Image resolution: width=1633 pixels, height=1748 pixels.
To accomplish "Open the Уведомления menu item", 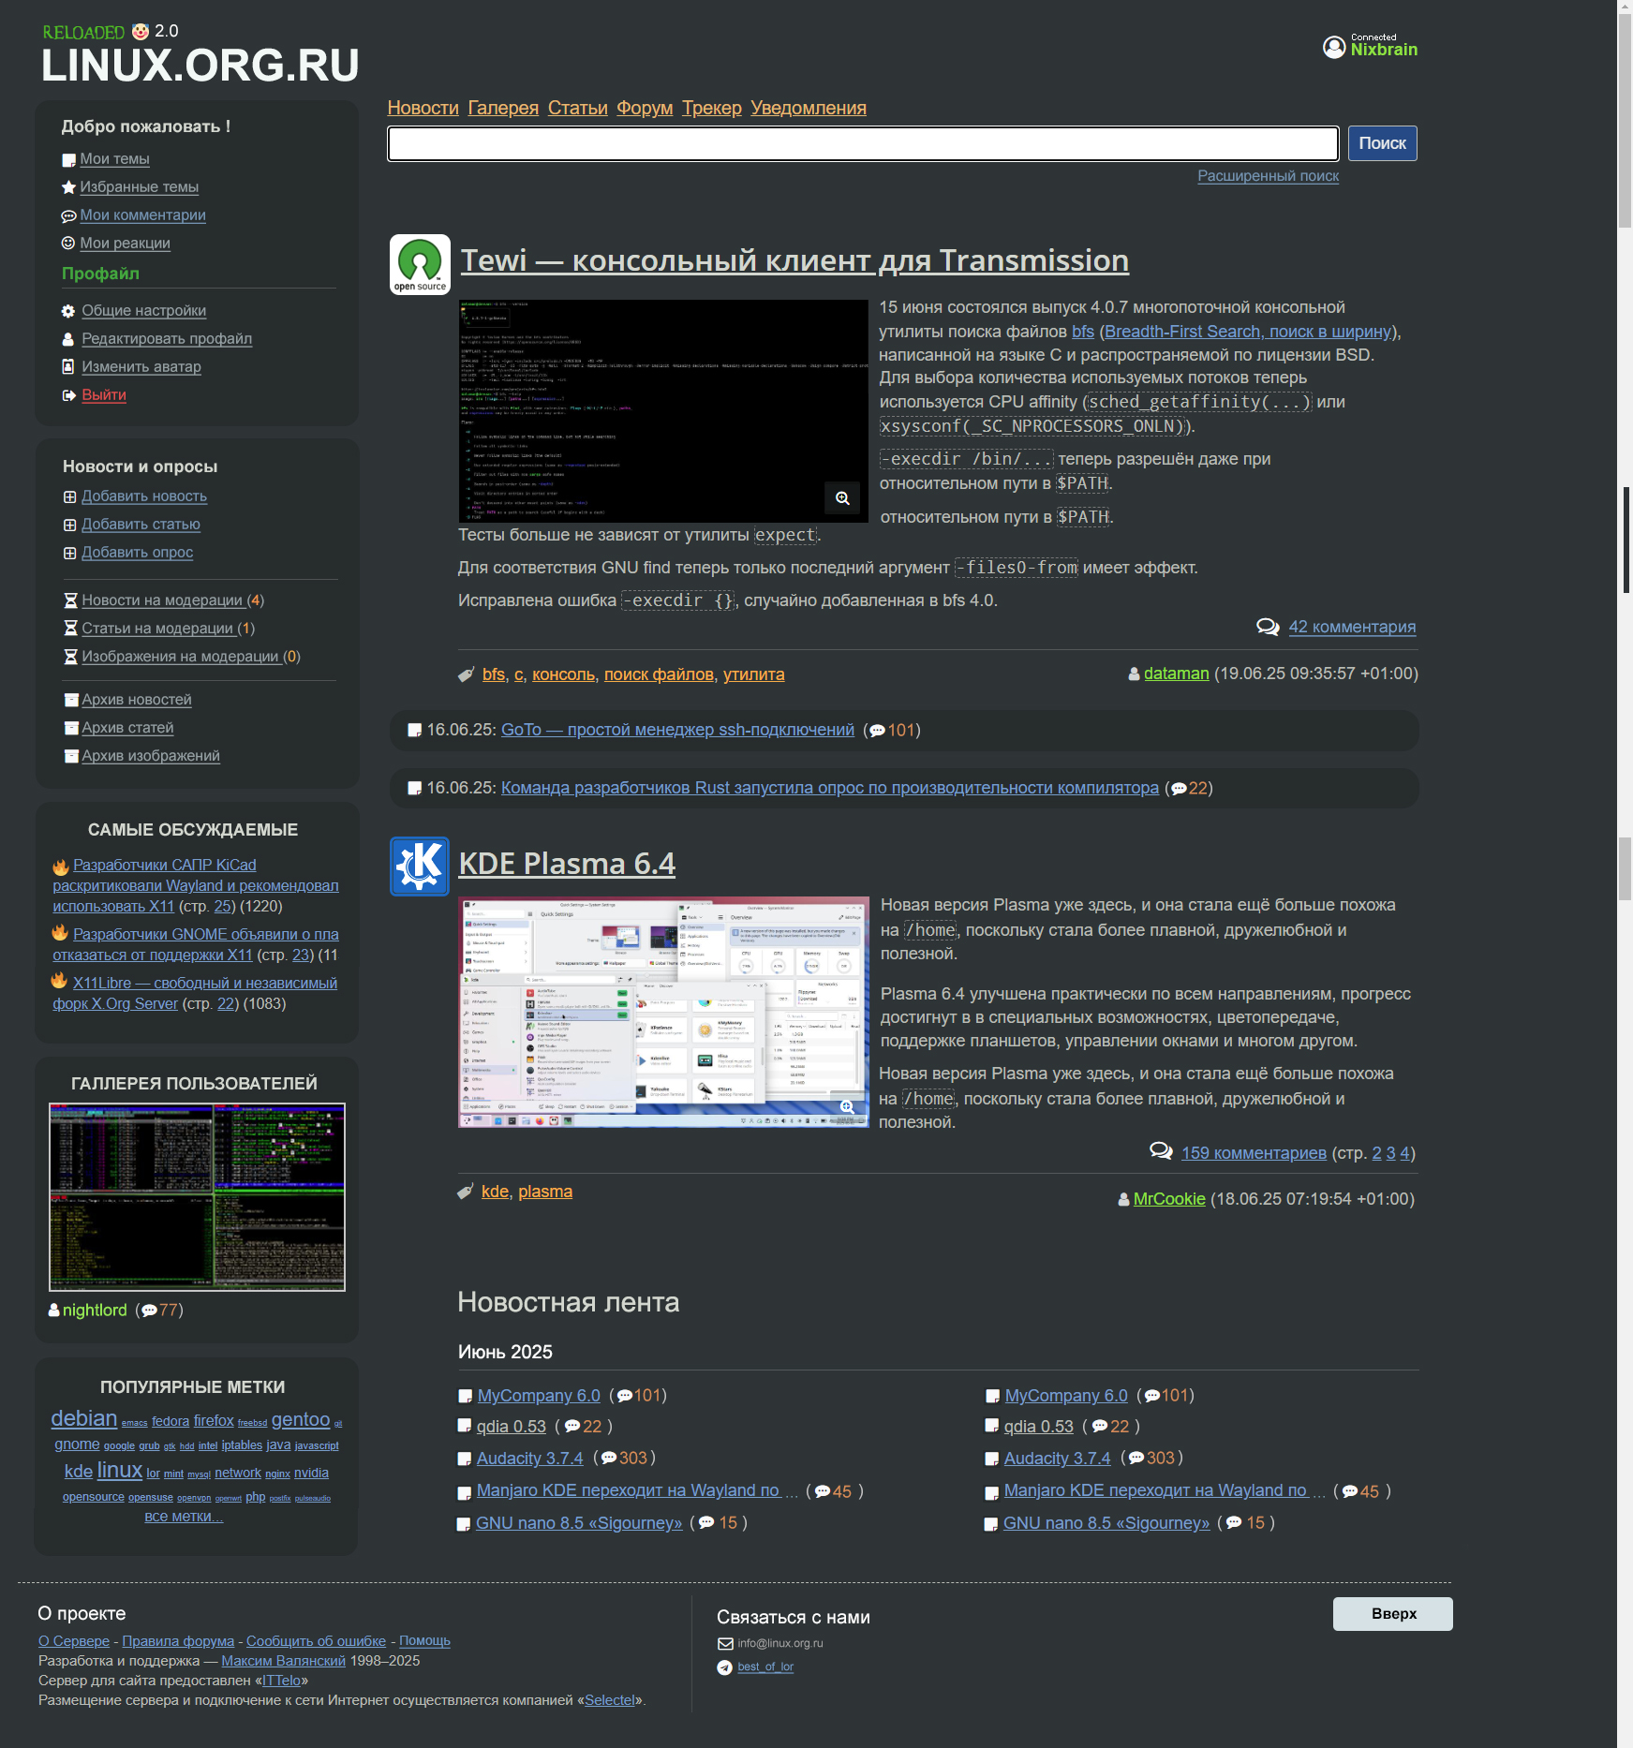I will click(x=809, y=108).
